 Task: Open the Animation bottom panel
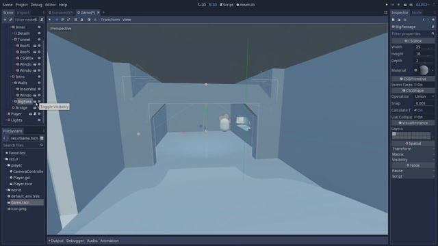pyautogui.click(x=109, y=241)
